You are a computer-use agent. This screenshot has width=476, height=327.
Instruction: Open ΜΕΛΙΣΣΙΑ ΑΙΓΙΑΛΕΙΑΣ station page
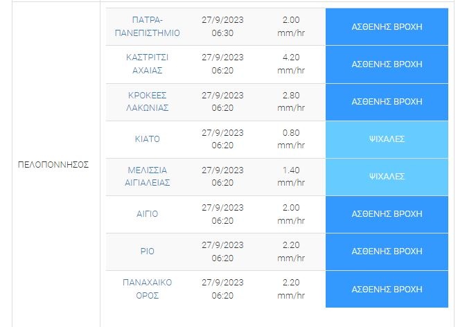click(x=146, y=176)
